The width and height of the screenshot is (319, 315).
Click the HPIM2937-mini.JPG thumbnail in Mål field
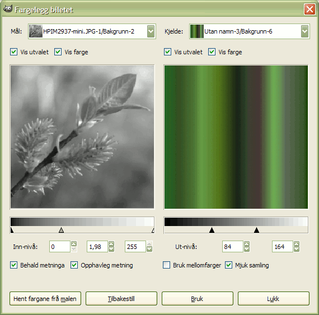pos(36,31)
